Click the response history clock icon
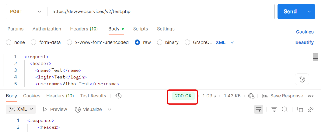The height and width of the screenshot is (132, 325). tap(118, 96)
